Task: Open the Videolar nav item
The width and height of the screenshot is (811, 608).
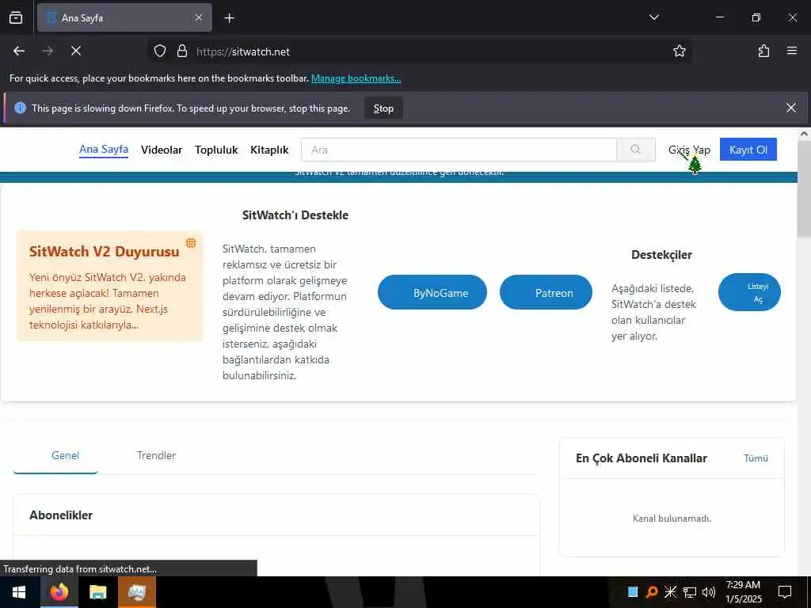Action: click(162, 150)
